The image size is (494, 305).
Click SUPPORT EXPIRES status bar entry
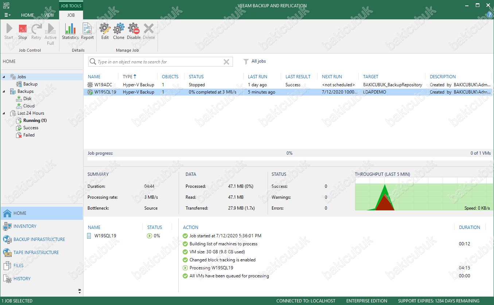point(439,301)
